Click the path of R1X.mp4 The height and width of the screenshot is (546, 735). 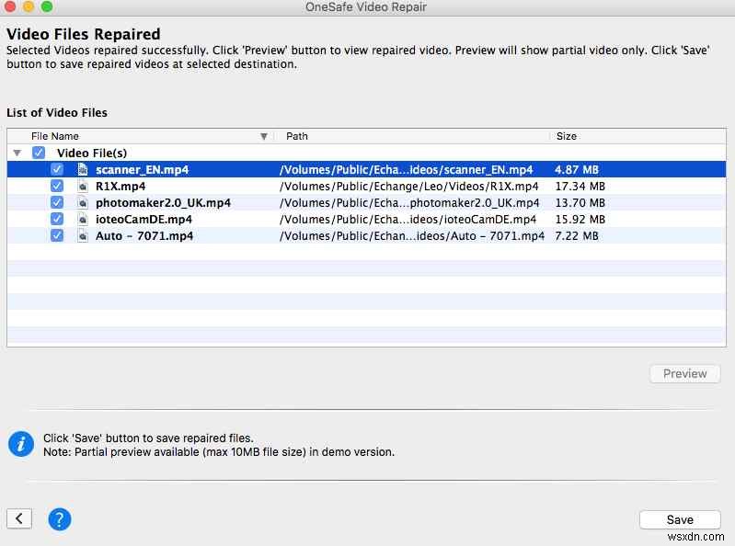408,187
